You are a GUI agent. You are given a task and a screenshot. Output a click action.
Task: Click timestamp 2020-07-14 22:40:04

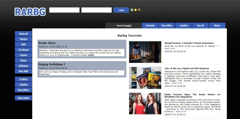click(175, 86)
